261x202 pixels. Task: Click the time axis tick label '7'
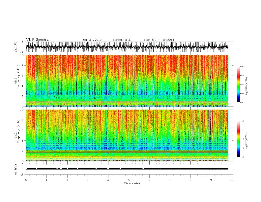pyautogui.click(x=170, y=180)
